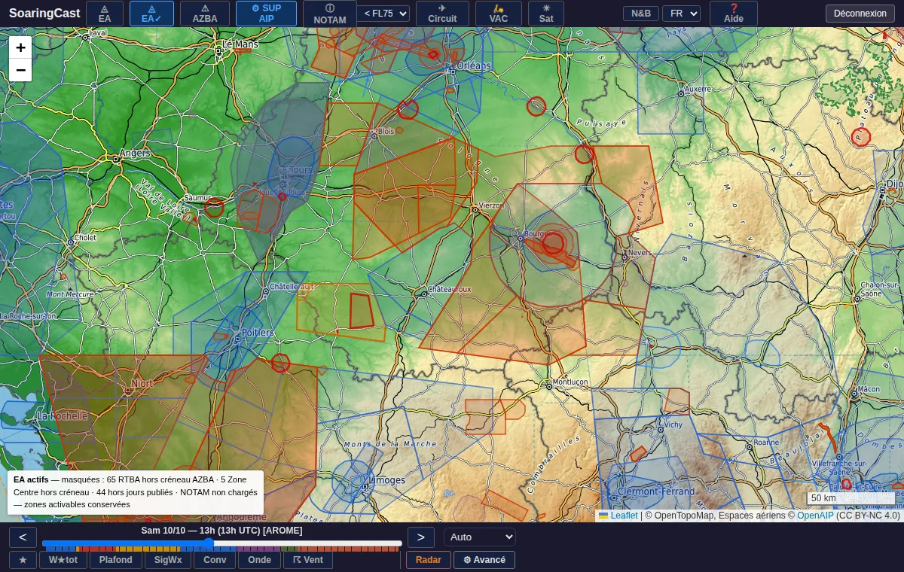Toggle the NOTAM layer button
Viewport: 904px width, 572px height.
point(330,14)
